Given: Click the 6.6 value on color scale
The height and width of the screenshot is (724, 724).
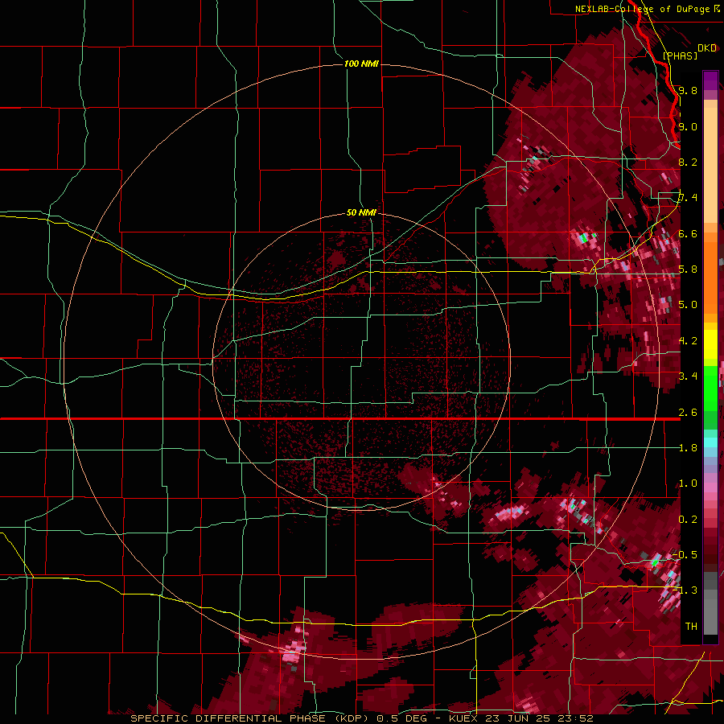Looking at the screenshot, I should (688, 233).
